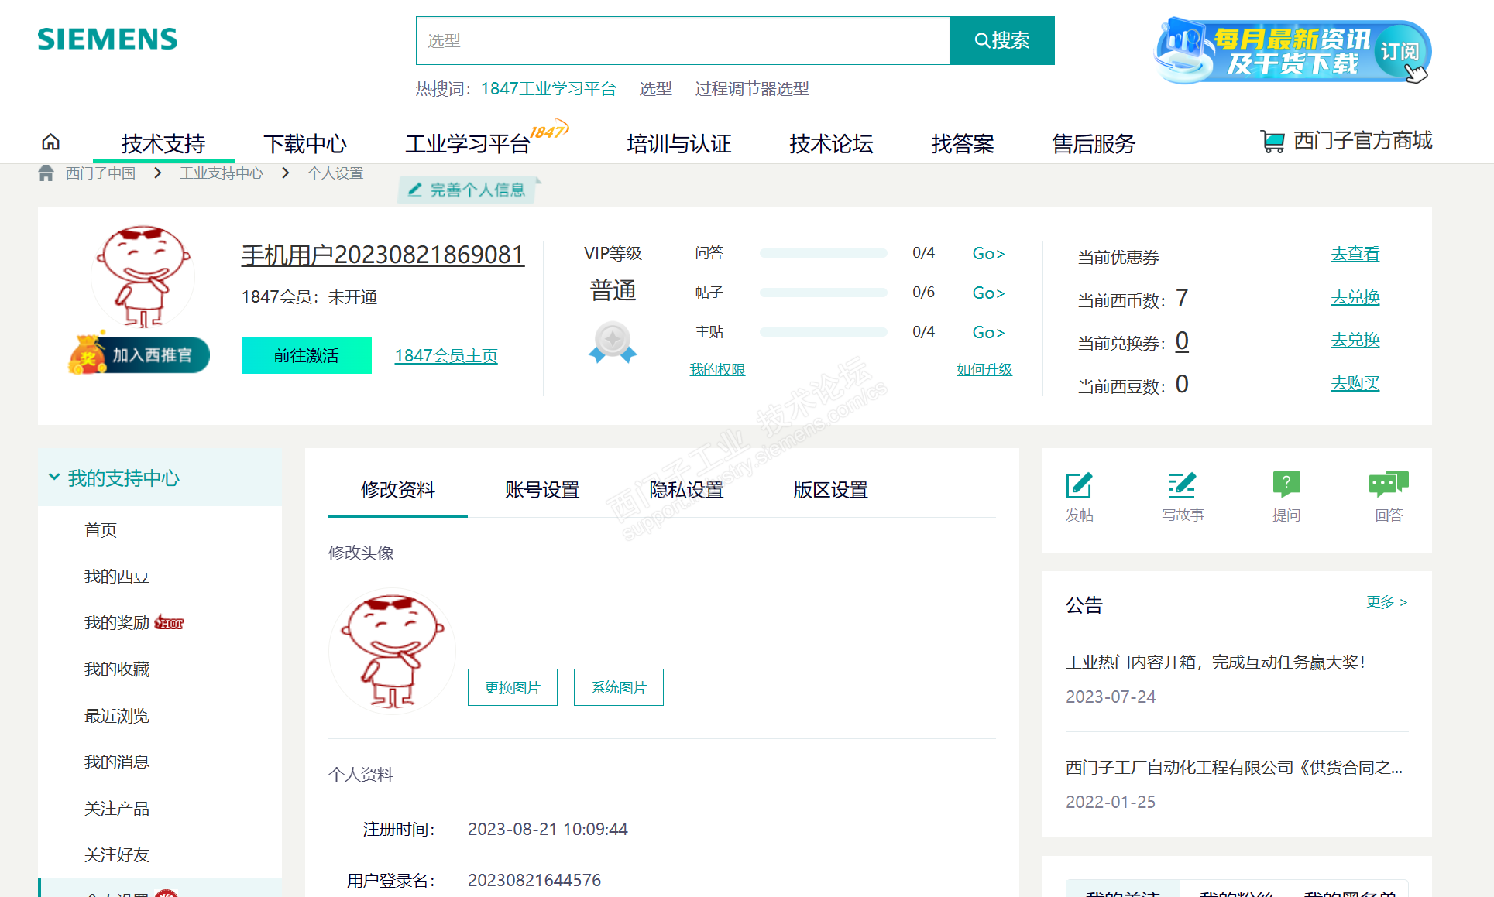The image size is (1494, 897).
Task: Click into the 选型 search input field
Action: (x=682, y=40)
